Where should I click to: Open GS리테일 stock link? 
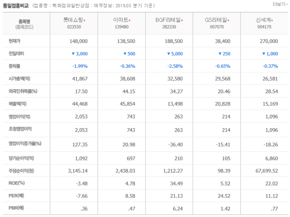(x=216, y=20)
